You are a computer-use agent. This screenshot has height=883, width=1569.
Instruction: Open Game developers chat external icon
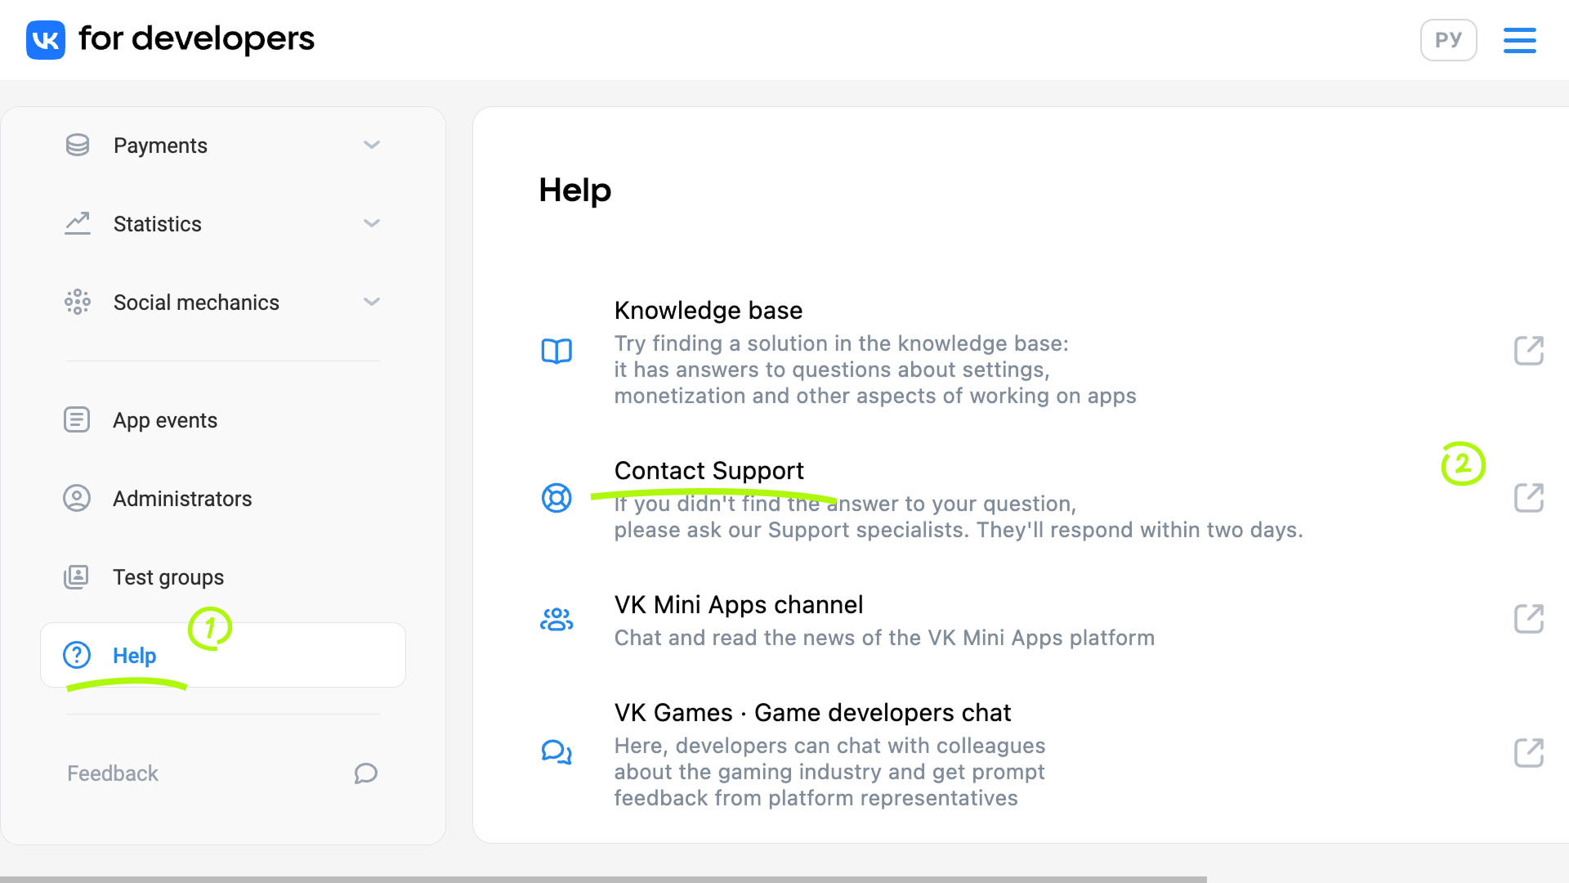click(x=1528, y=753)
